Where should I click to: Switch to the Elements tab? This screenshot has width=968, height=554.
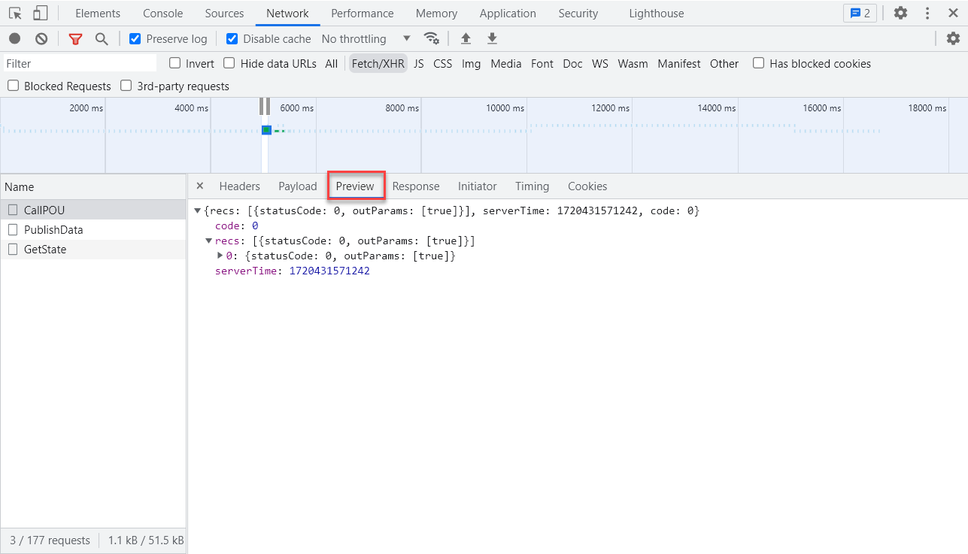coord(98,13)
